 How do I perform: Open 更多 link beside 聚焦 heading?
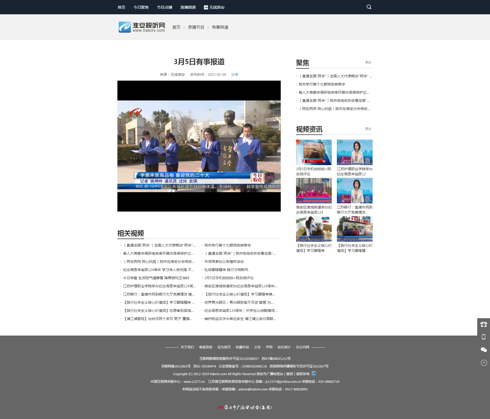(368, 63)
